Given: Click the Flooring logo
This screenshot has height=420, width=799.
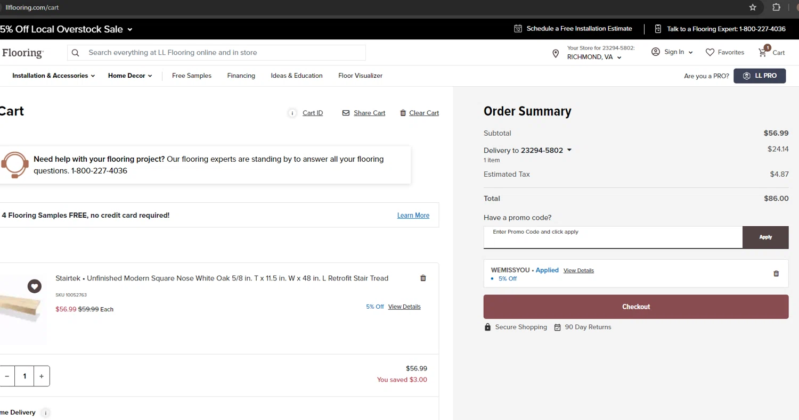Looking at the screenshot, I should pyautogui.click(x=22, y=53).
